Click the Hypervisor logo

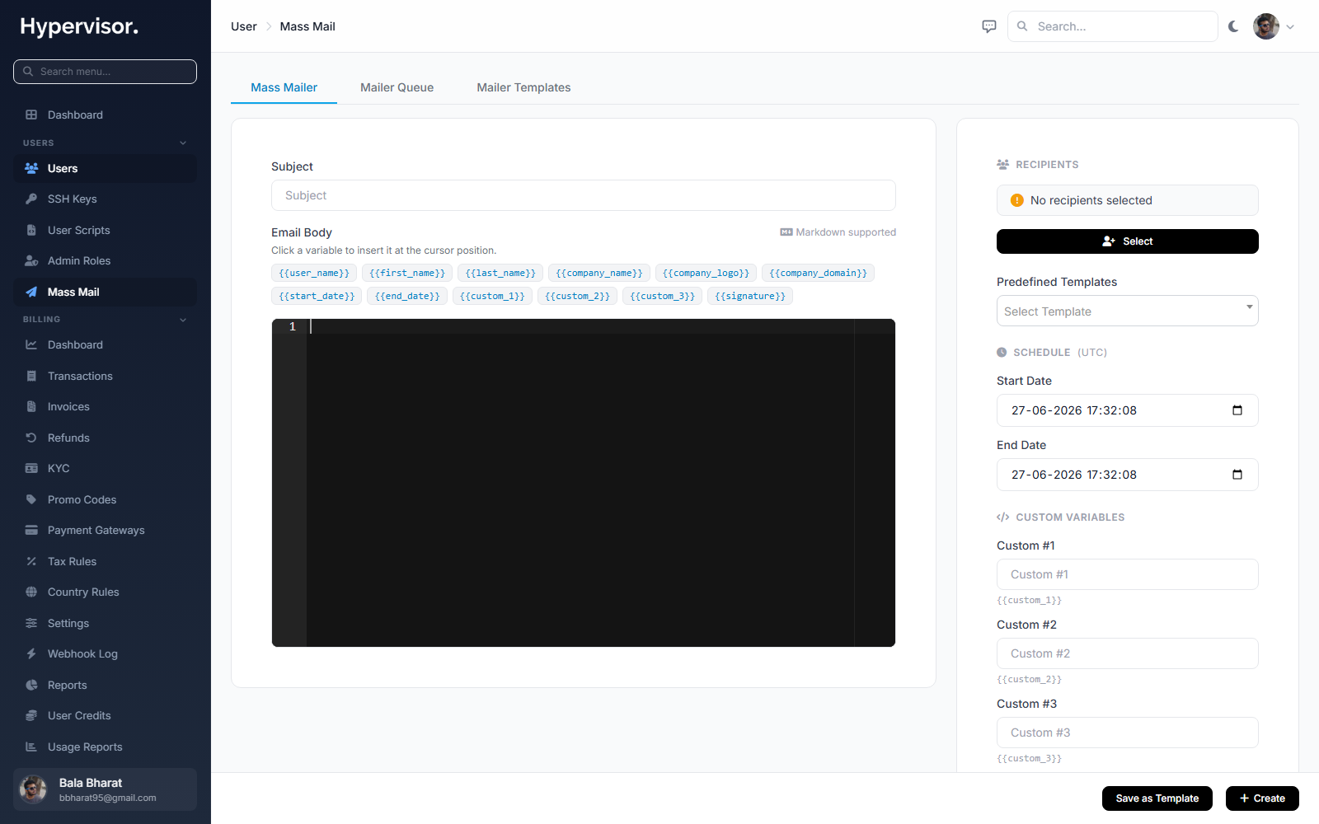(79, 26)
